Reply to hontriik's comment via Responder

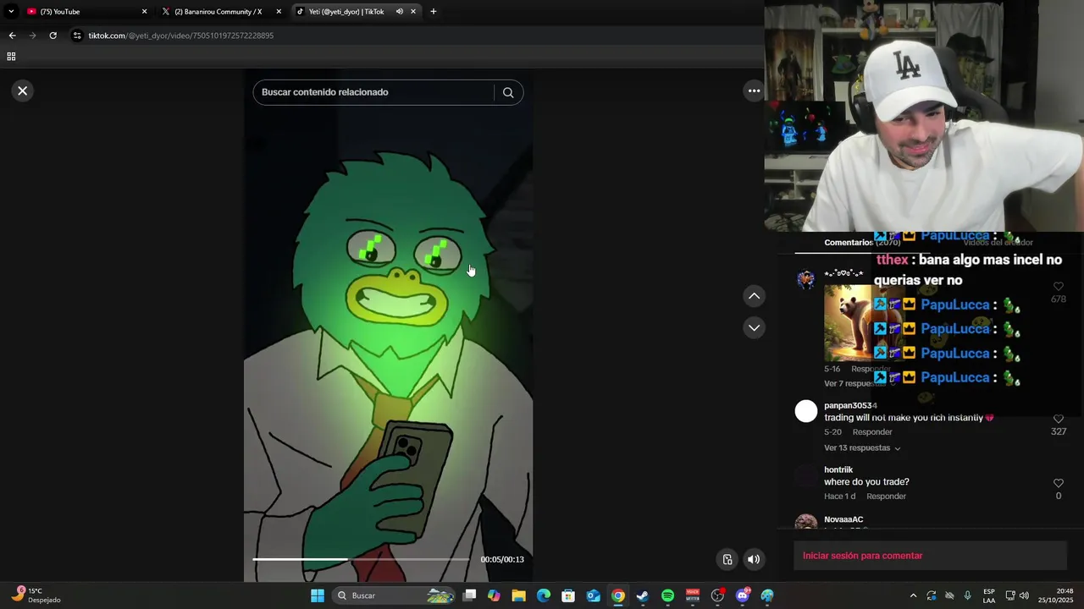886,497
